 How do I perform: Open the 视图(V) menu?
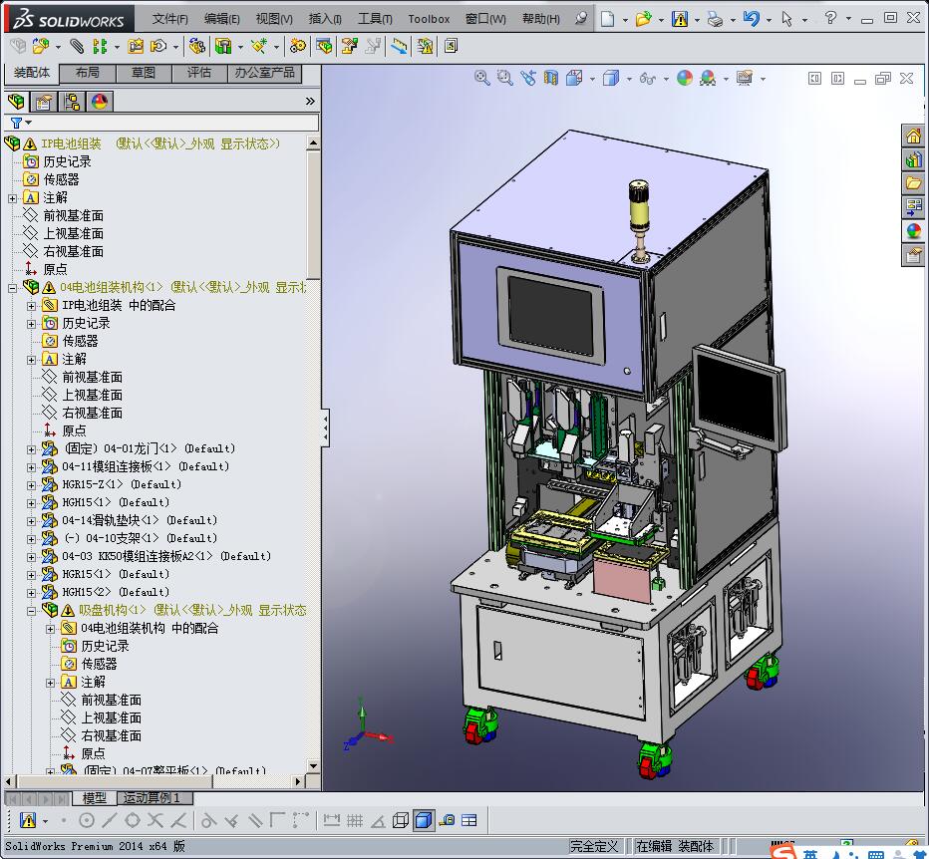point(274,19)
